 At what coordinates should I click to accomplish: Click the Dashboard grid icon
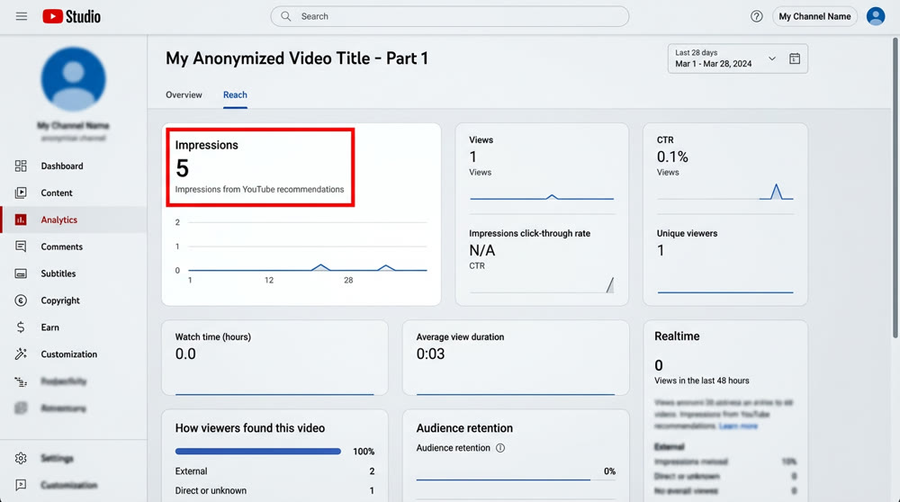[x=21, y=166]
